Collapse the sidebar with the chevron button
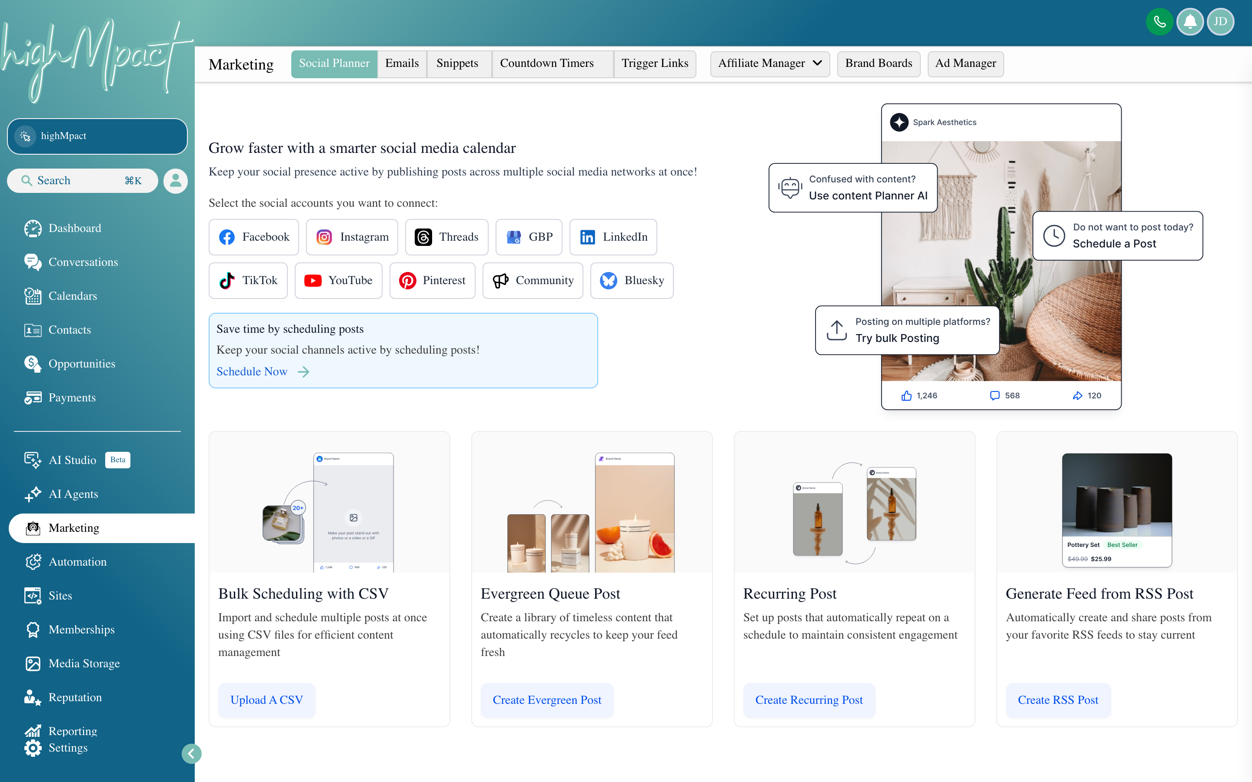Image resolution: width=1252 pixels, height=782 pixels. point(191,754)
